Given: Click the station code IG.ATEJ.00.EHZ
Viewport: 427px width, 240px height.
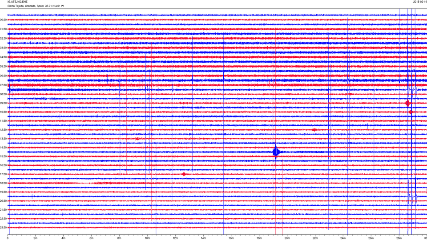Looking at the screenshot, I should (x=17, y=2).
